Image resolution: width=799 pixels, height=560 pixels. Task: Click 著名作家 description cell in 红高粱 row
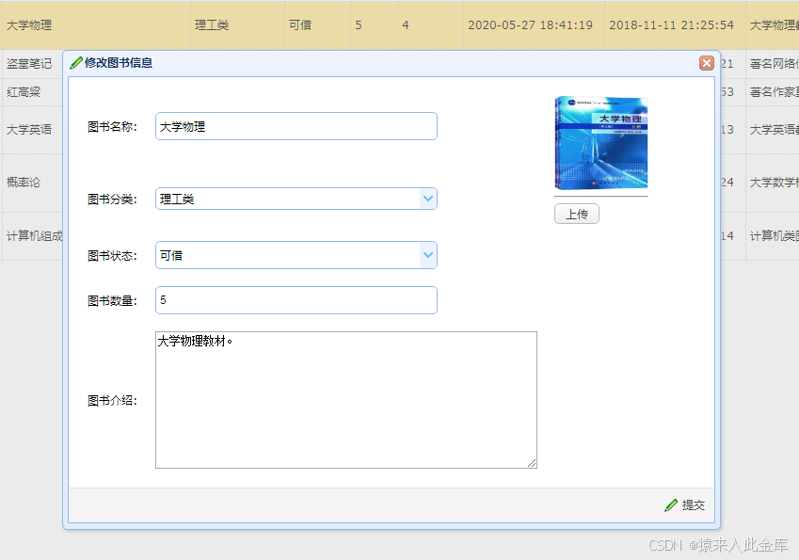(774, 92)
